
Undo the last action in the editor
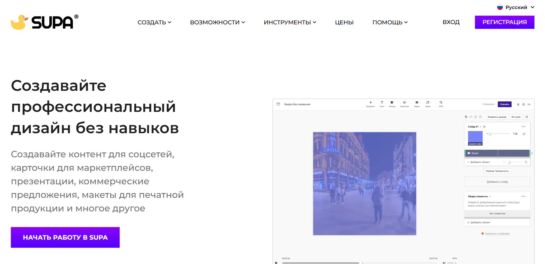click(466, 117)
